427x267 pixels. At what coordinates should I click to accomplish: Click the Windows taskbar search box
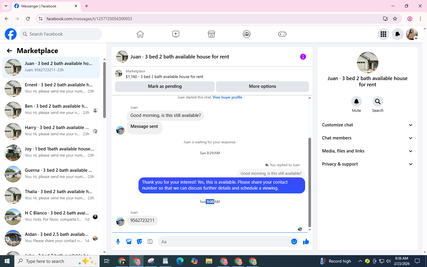[x=57, y=261]
